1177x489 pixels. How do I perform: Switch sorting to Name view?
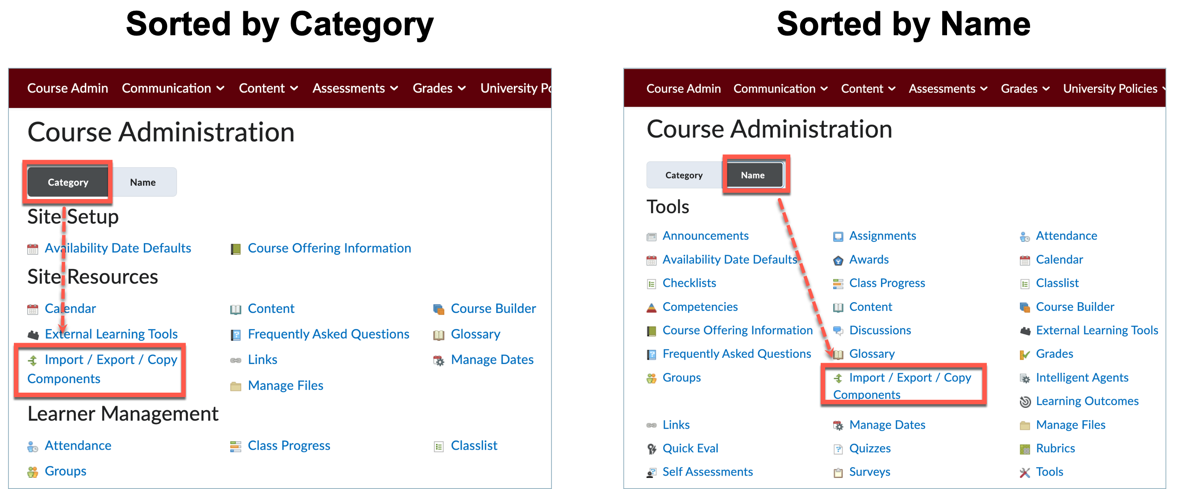754,175
